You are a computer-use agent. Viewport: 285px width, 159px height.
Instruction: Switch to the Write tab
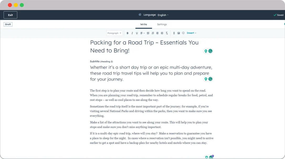point(144,24)
